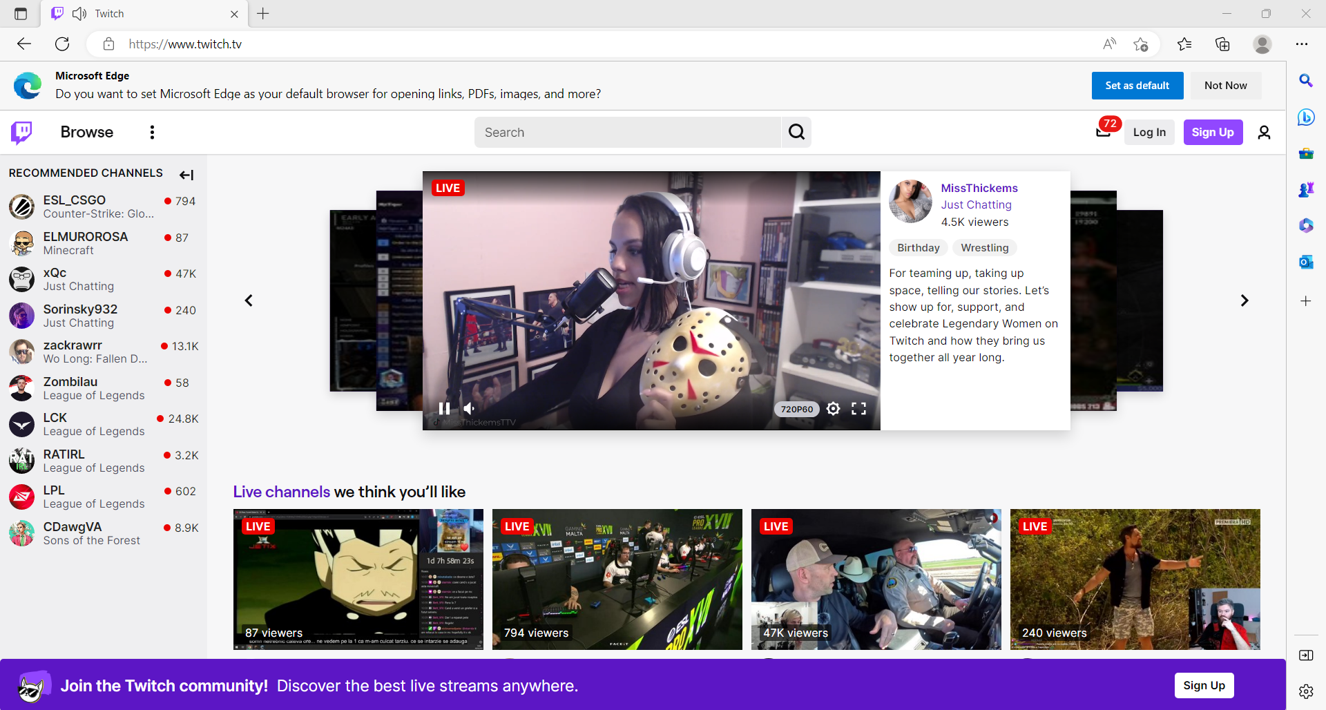Open the profile avatar menu

pyautogui.click(x=1265, y=132)
